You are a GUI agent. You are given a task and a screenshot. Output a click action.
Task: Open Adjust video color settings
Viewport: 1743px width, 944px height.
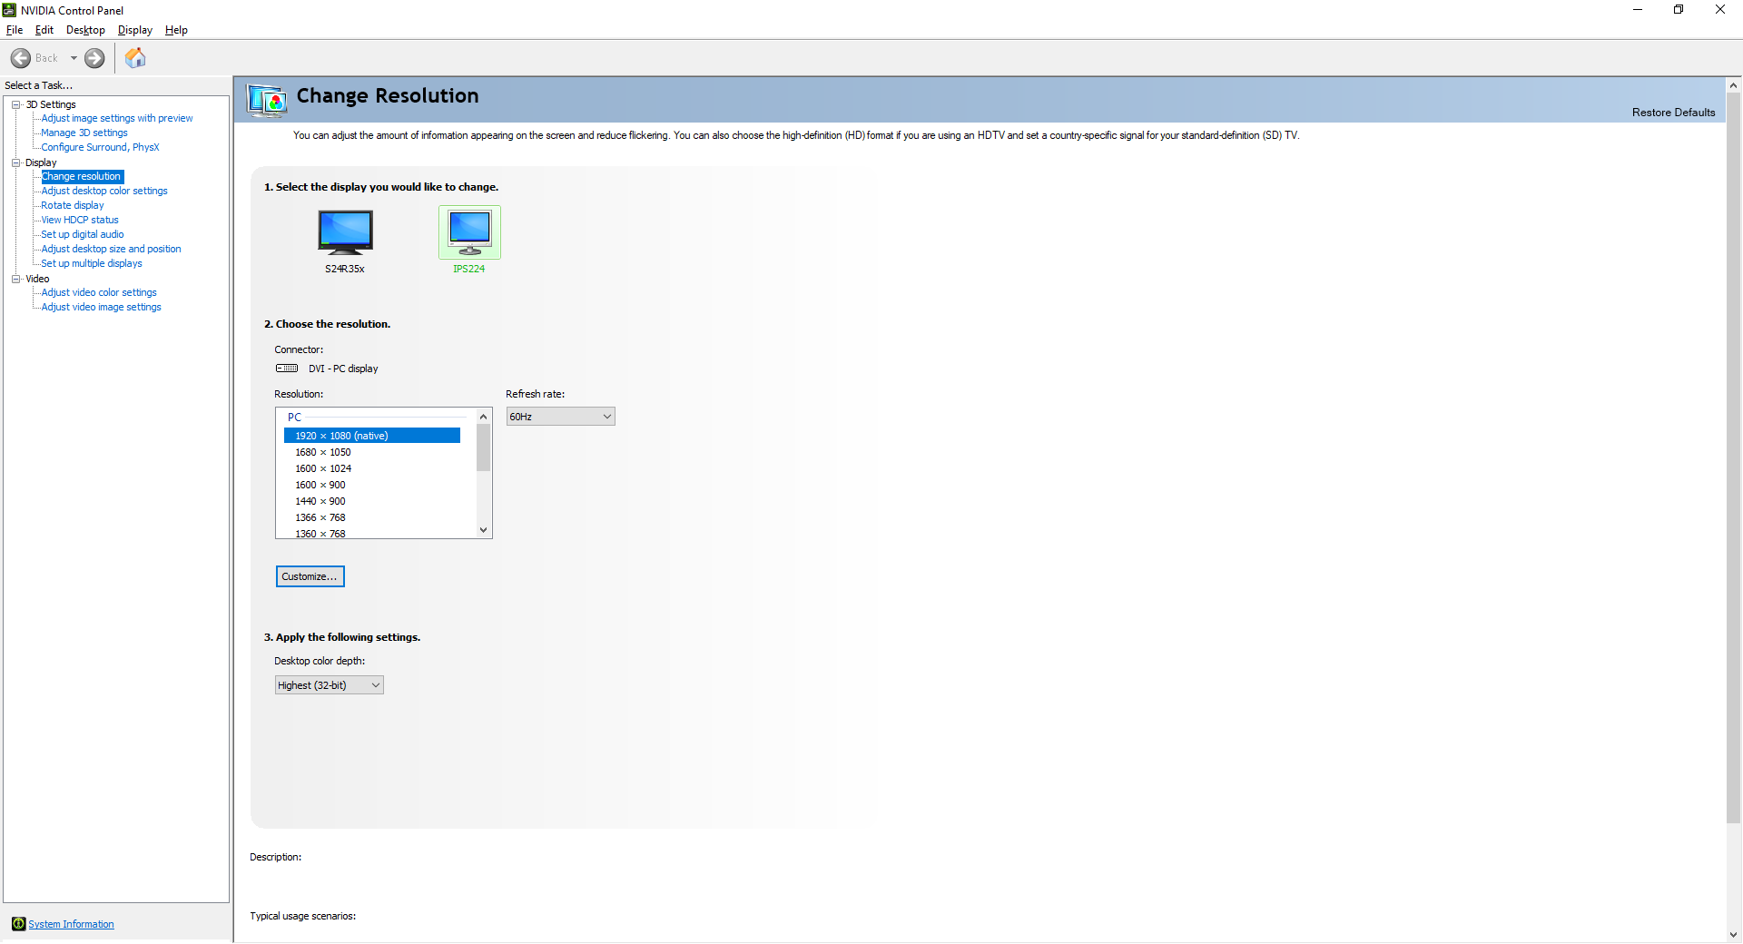[x=99, y=292]
